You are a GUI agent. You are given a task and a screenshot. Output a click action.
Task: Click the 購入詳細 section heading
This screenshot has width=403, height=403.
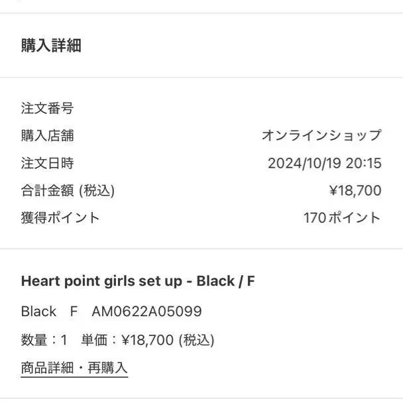tap(51, 46)
